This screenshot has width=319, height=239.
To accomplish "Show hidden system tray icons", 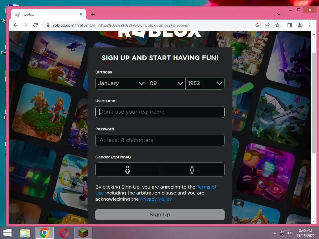I will 275,233.
